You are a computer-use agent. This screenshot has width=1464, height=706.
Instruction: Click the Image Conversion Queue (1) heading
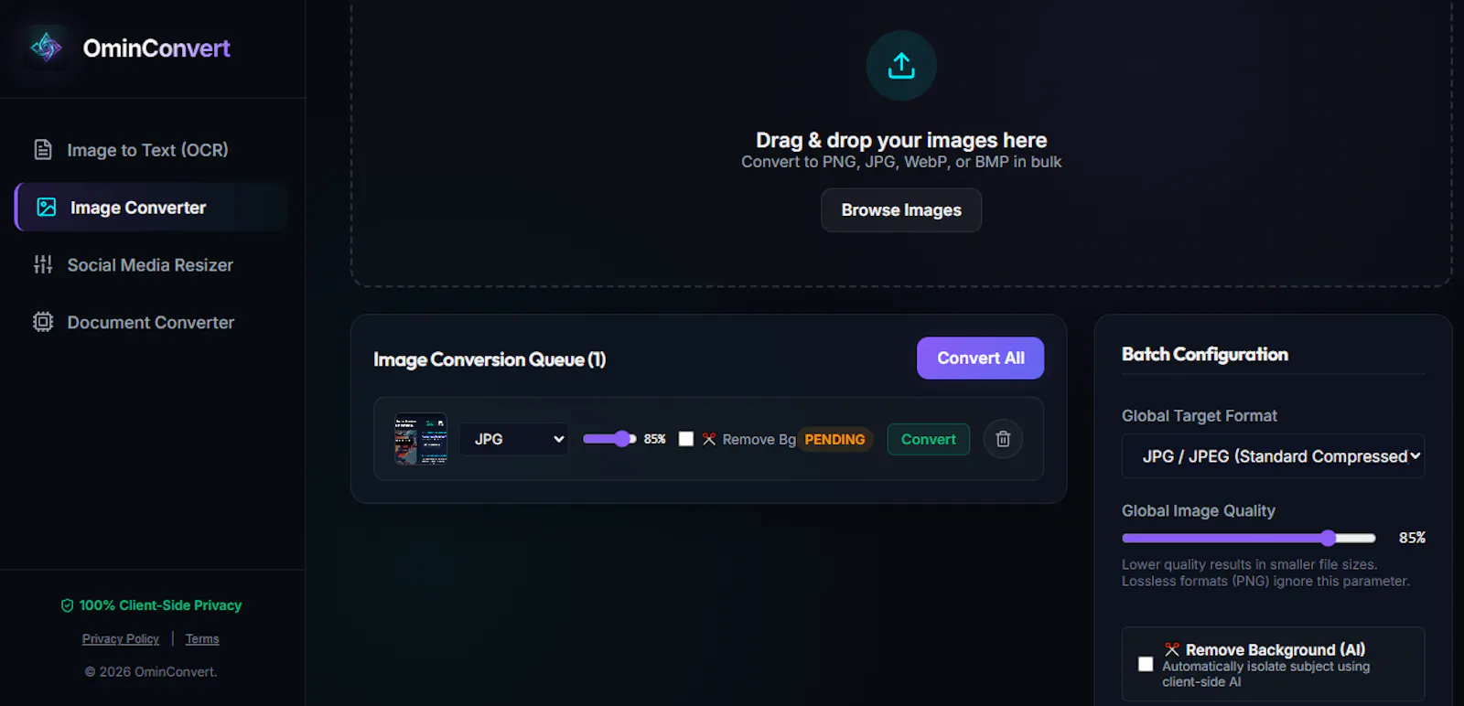490,359
